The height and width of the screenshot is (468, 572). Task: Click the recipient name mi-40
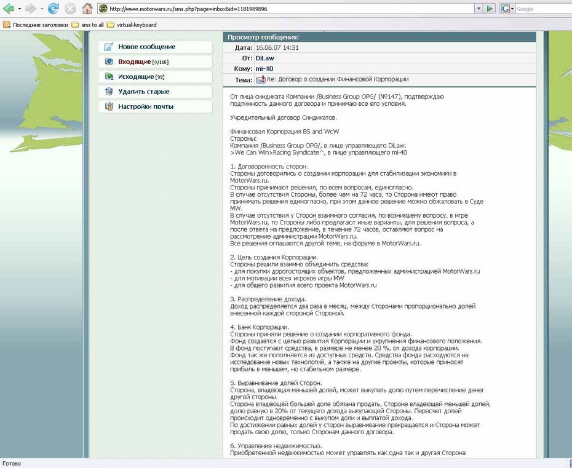264,69
